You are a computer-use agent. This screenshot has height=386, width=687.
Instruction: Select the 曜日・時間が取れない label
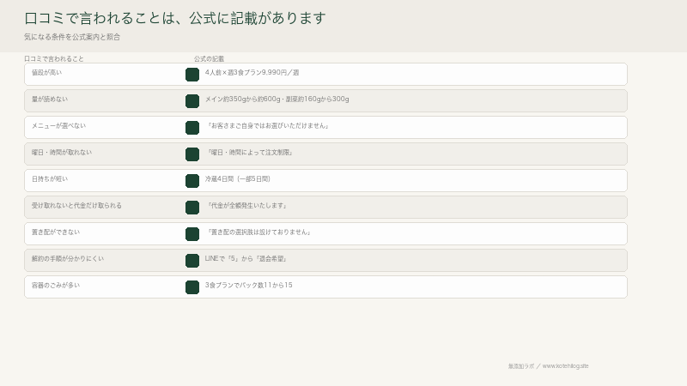coord(62,153)
